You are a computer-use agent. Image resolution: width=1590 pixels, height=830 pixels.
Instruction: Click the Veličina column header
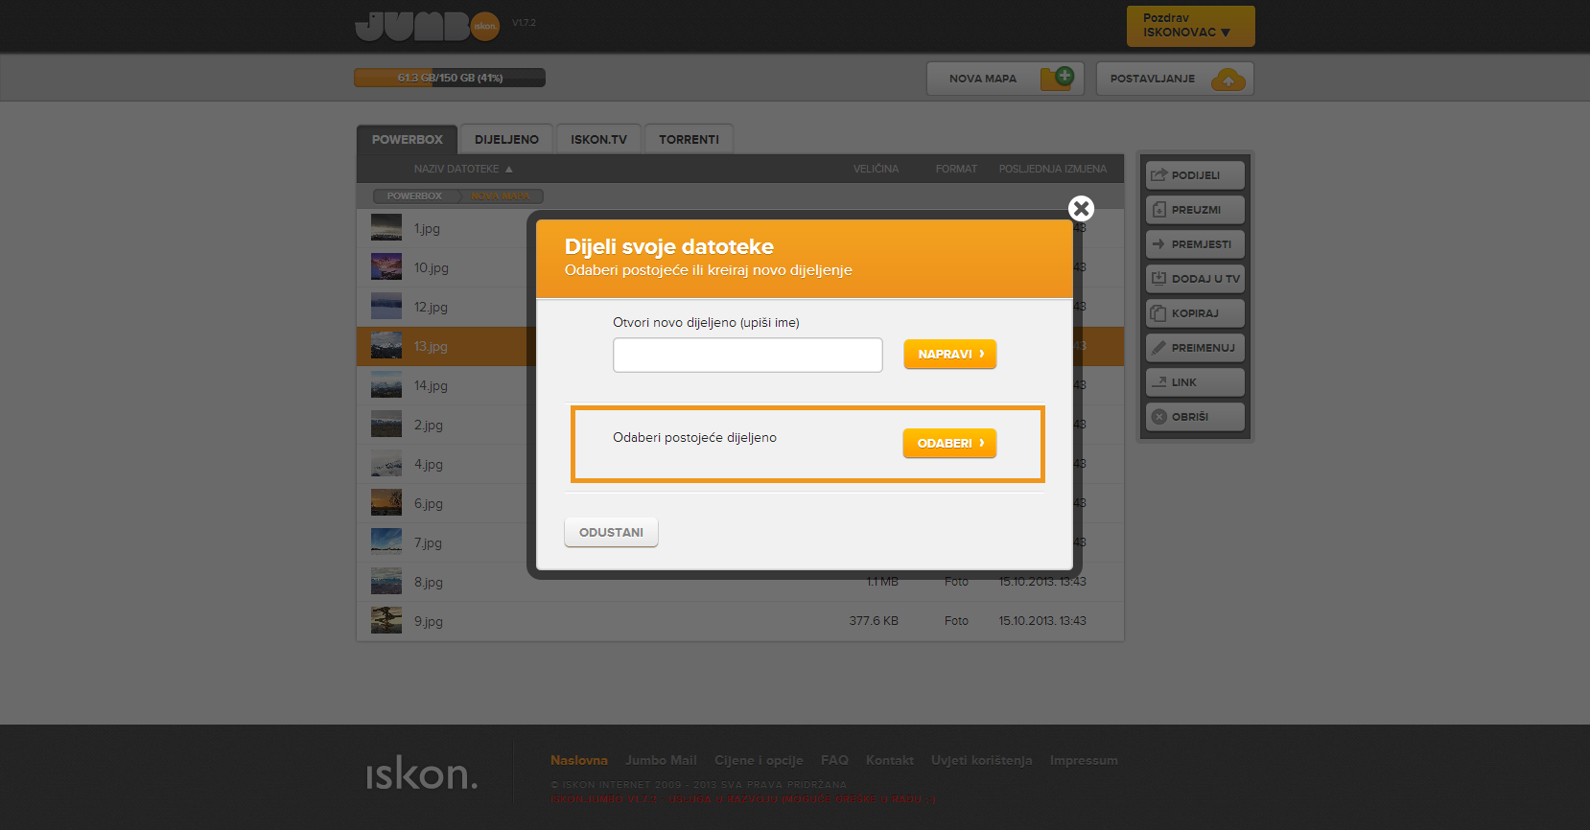pos(876,169)
